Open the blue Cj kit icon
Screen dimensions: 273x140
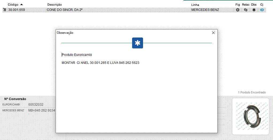[x=262, y=10]
